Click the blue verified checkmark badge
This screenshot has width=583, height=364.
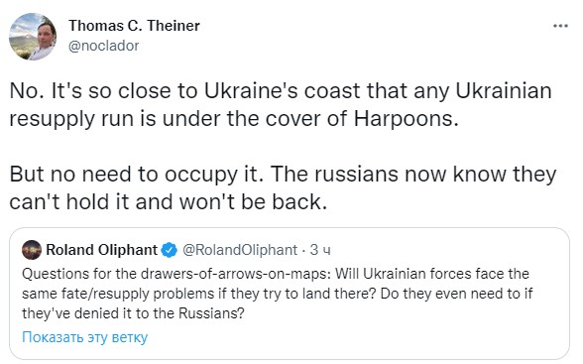point(170,250)
